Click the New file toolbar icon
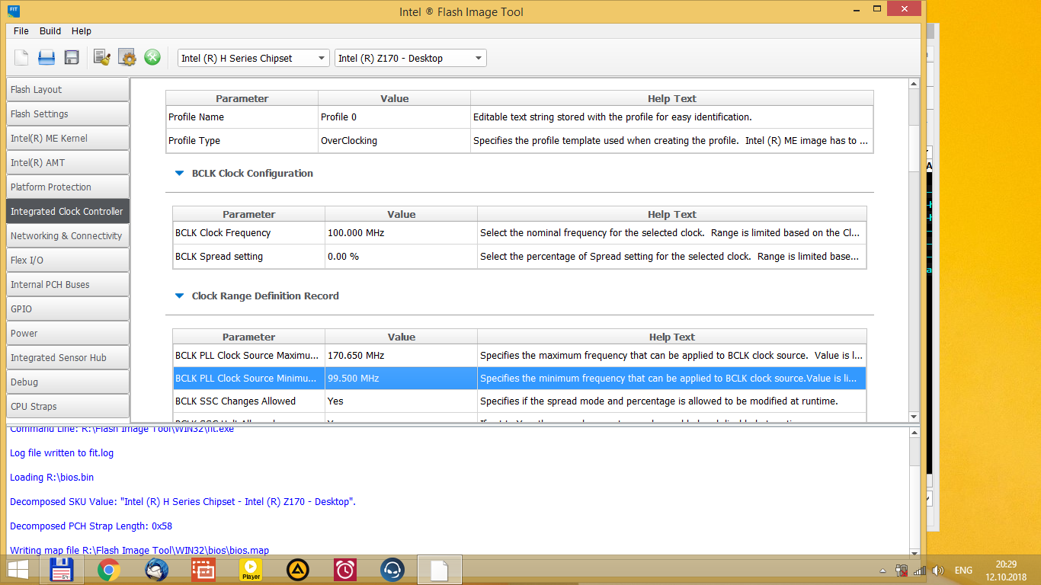Image resolution: width=1041 pixels, height=585 pixels. click(21, 57)
